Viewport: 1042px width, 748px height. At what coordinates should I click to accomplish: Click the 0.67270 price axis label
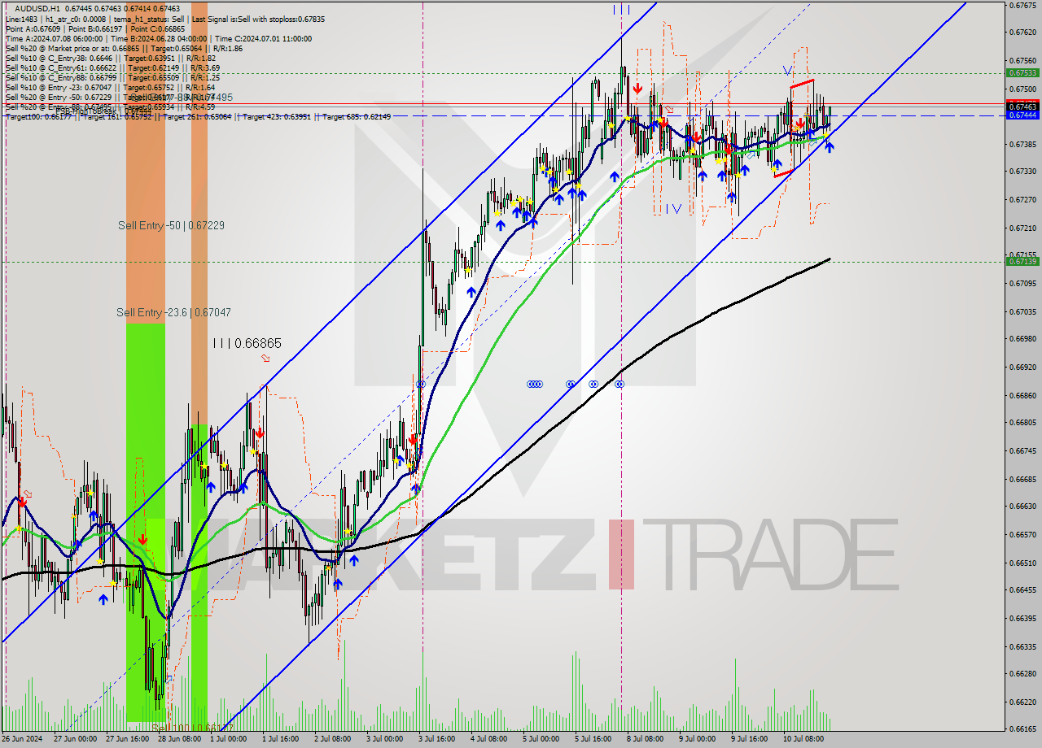click(1022, 199)
